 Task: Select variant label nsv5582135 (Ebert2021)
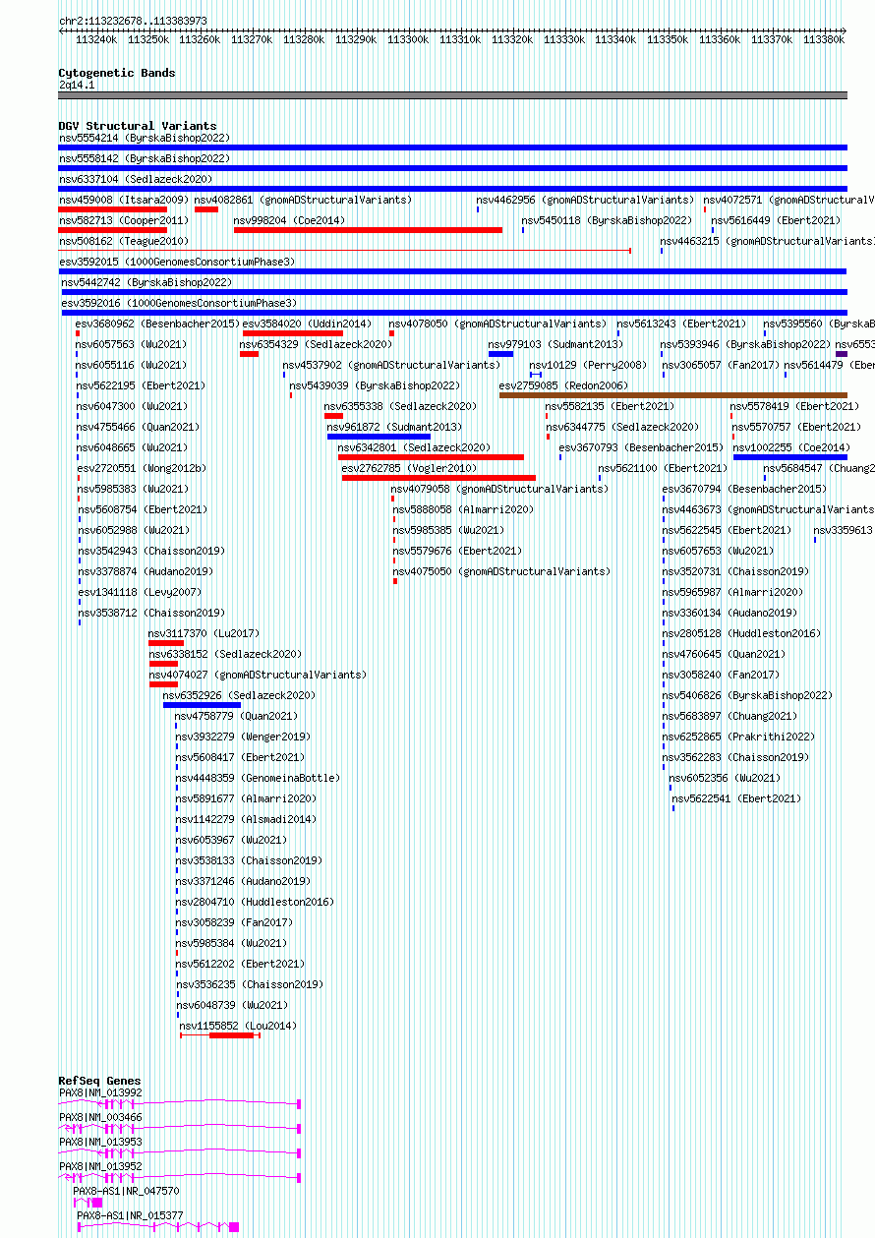[610, 406]
